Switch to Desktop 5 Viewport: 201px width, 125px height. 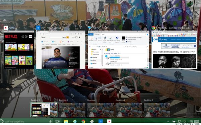click(x=157, y=110)
